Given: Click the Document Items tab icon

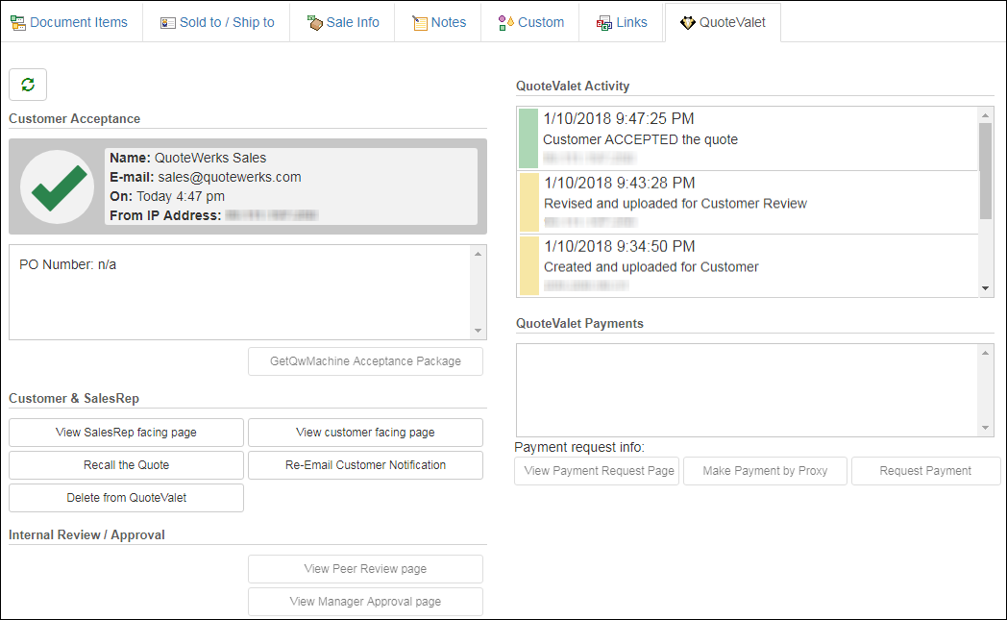Looking at the screenshot, I should tap(18, 23).
